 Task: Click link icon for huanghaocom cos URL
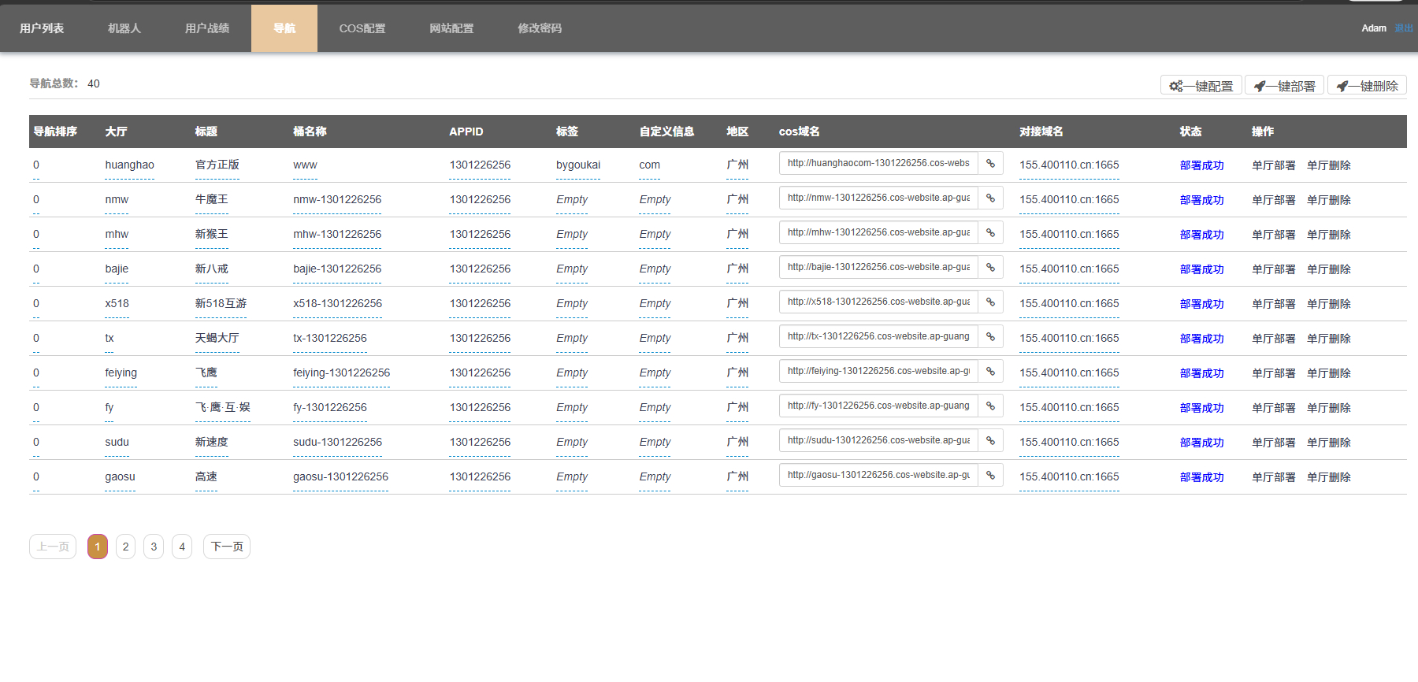(990, 164)
